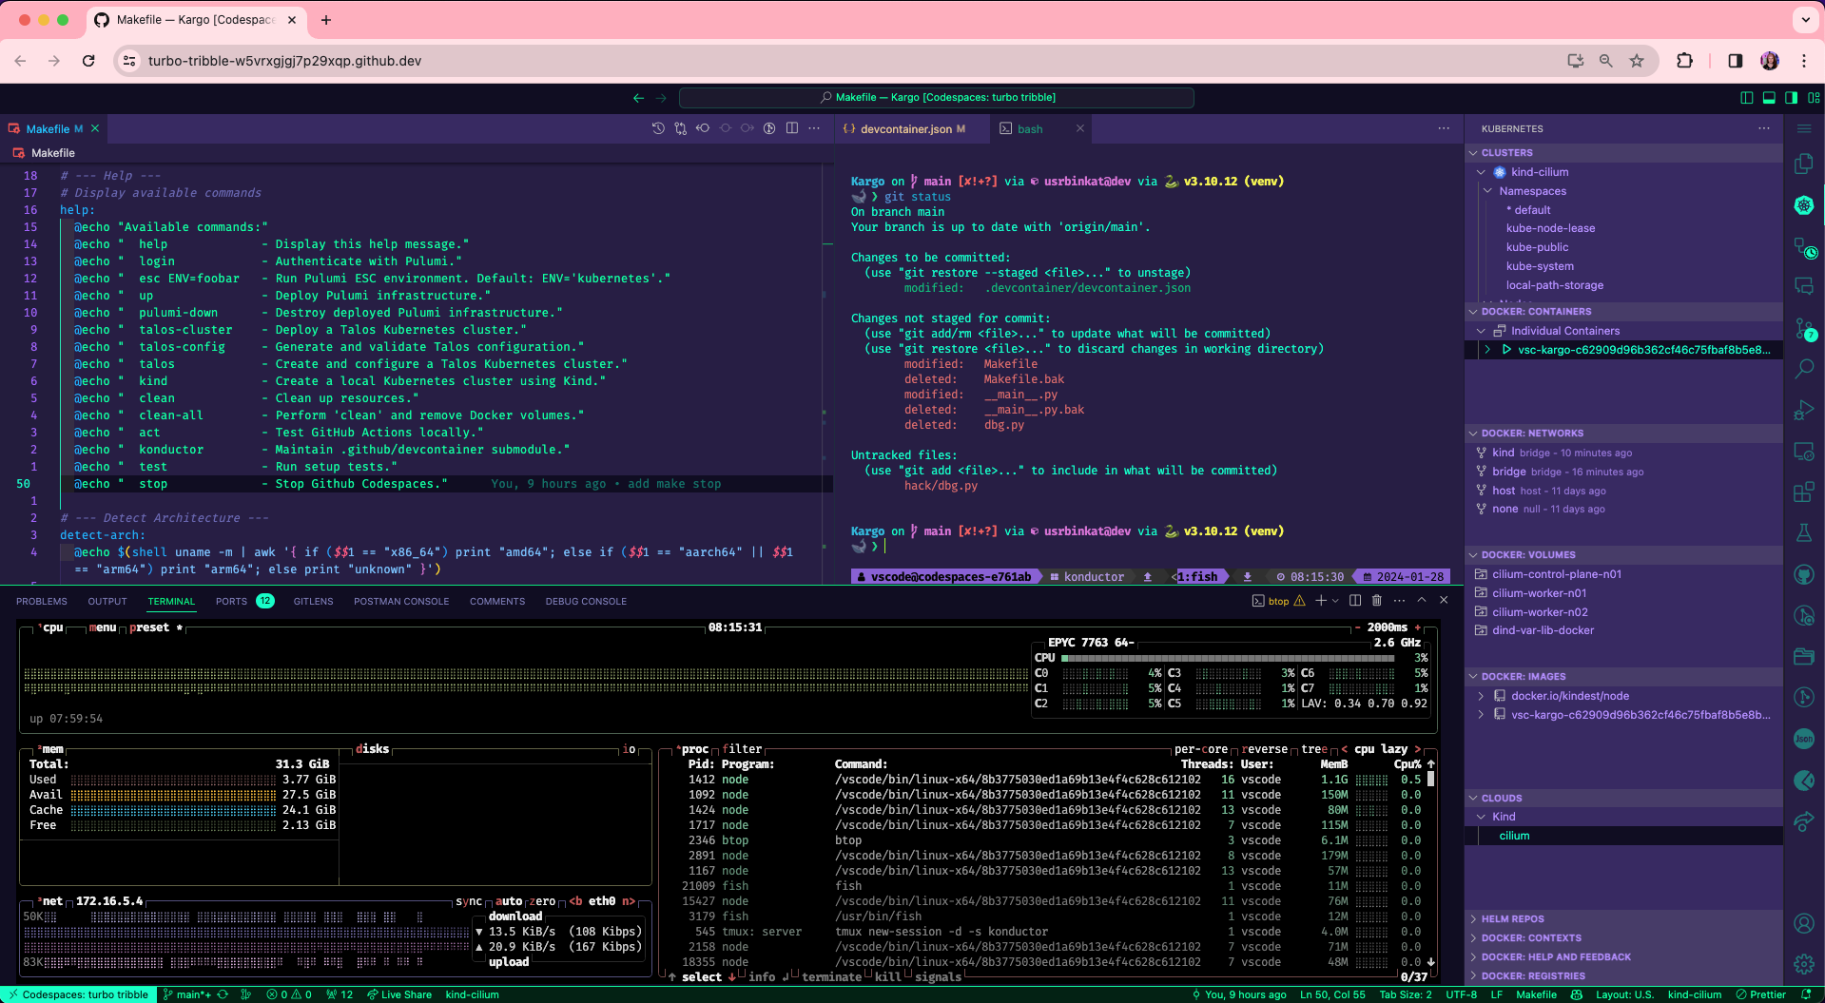The height and width of the screenshot is (1003, 1825).
Task: Select the cilium entry under Kind clouds
Action: click(x=1514, y=836)
